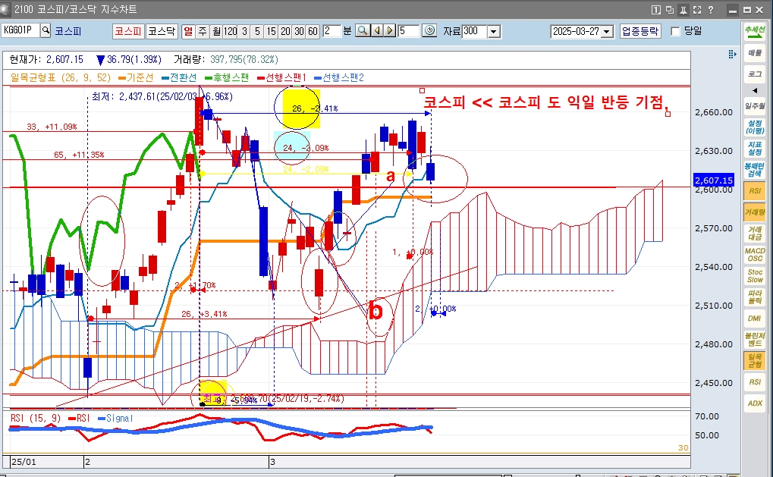Collapse sidebar with the black left triangle
This screenshot has width=773, height=477.
[754, 90]
